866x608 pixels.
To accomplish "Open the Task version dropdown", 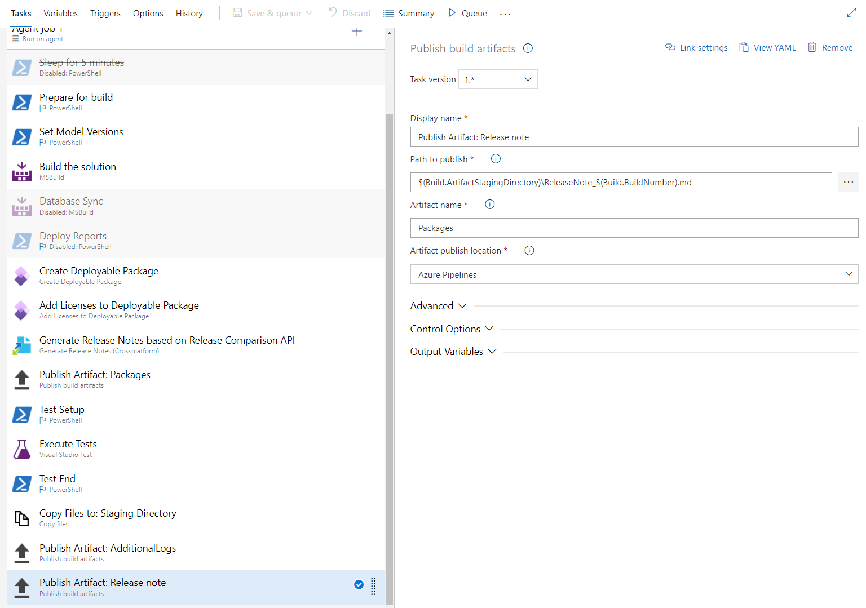I will pos(498,79).
